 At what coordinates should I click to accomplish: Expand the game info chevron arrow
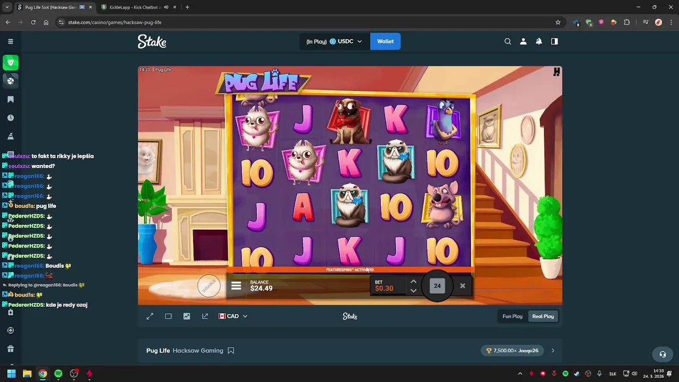click(553, 351)
